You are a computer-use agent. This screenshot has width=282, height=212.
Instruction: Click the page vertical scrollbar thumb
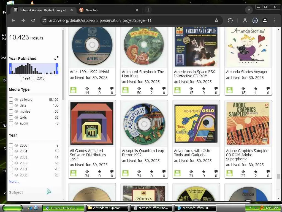(278, 176)
